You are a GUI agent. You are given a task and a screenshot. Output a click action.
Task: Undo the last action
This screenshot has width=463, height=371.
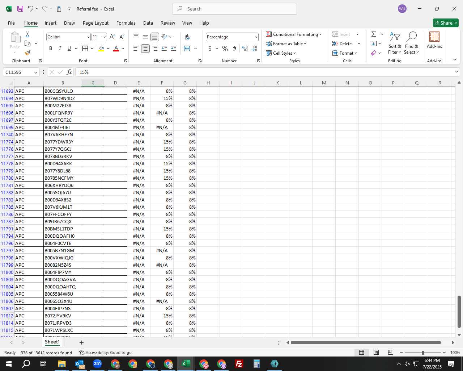(x=31, y=9)
